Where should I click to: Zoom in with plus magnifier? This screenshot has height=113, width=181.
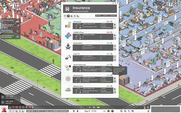pos(121,111)
